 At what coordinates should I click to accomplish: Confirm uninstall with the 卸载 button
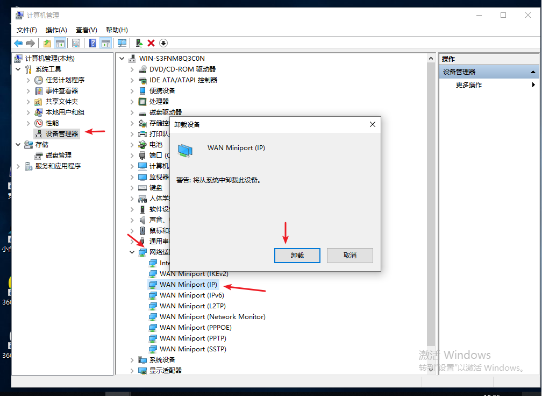click(297, 255)
